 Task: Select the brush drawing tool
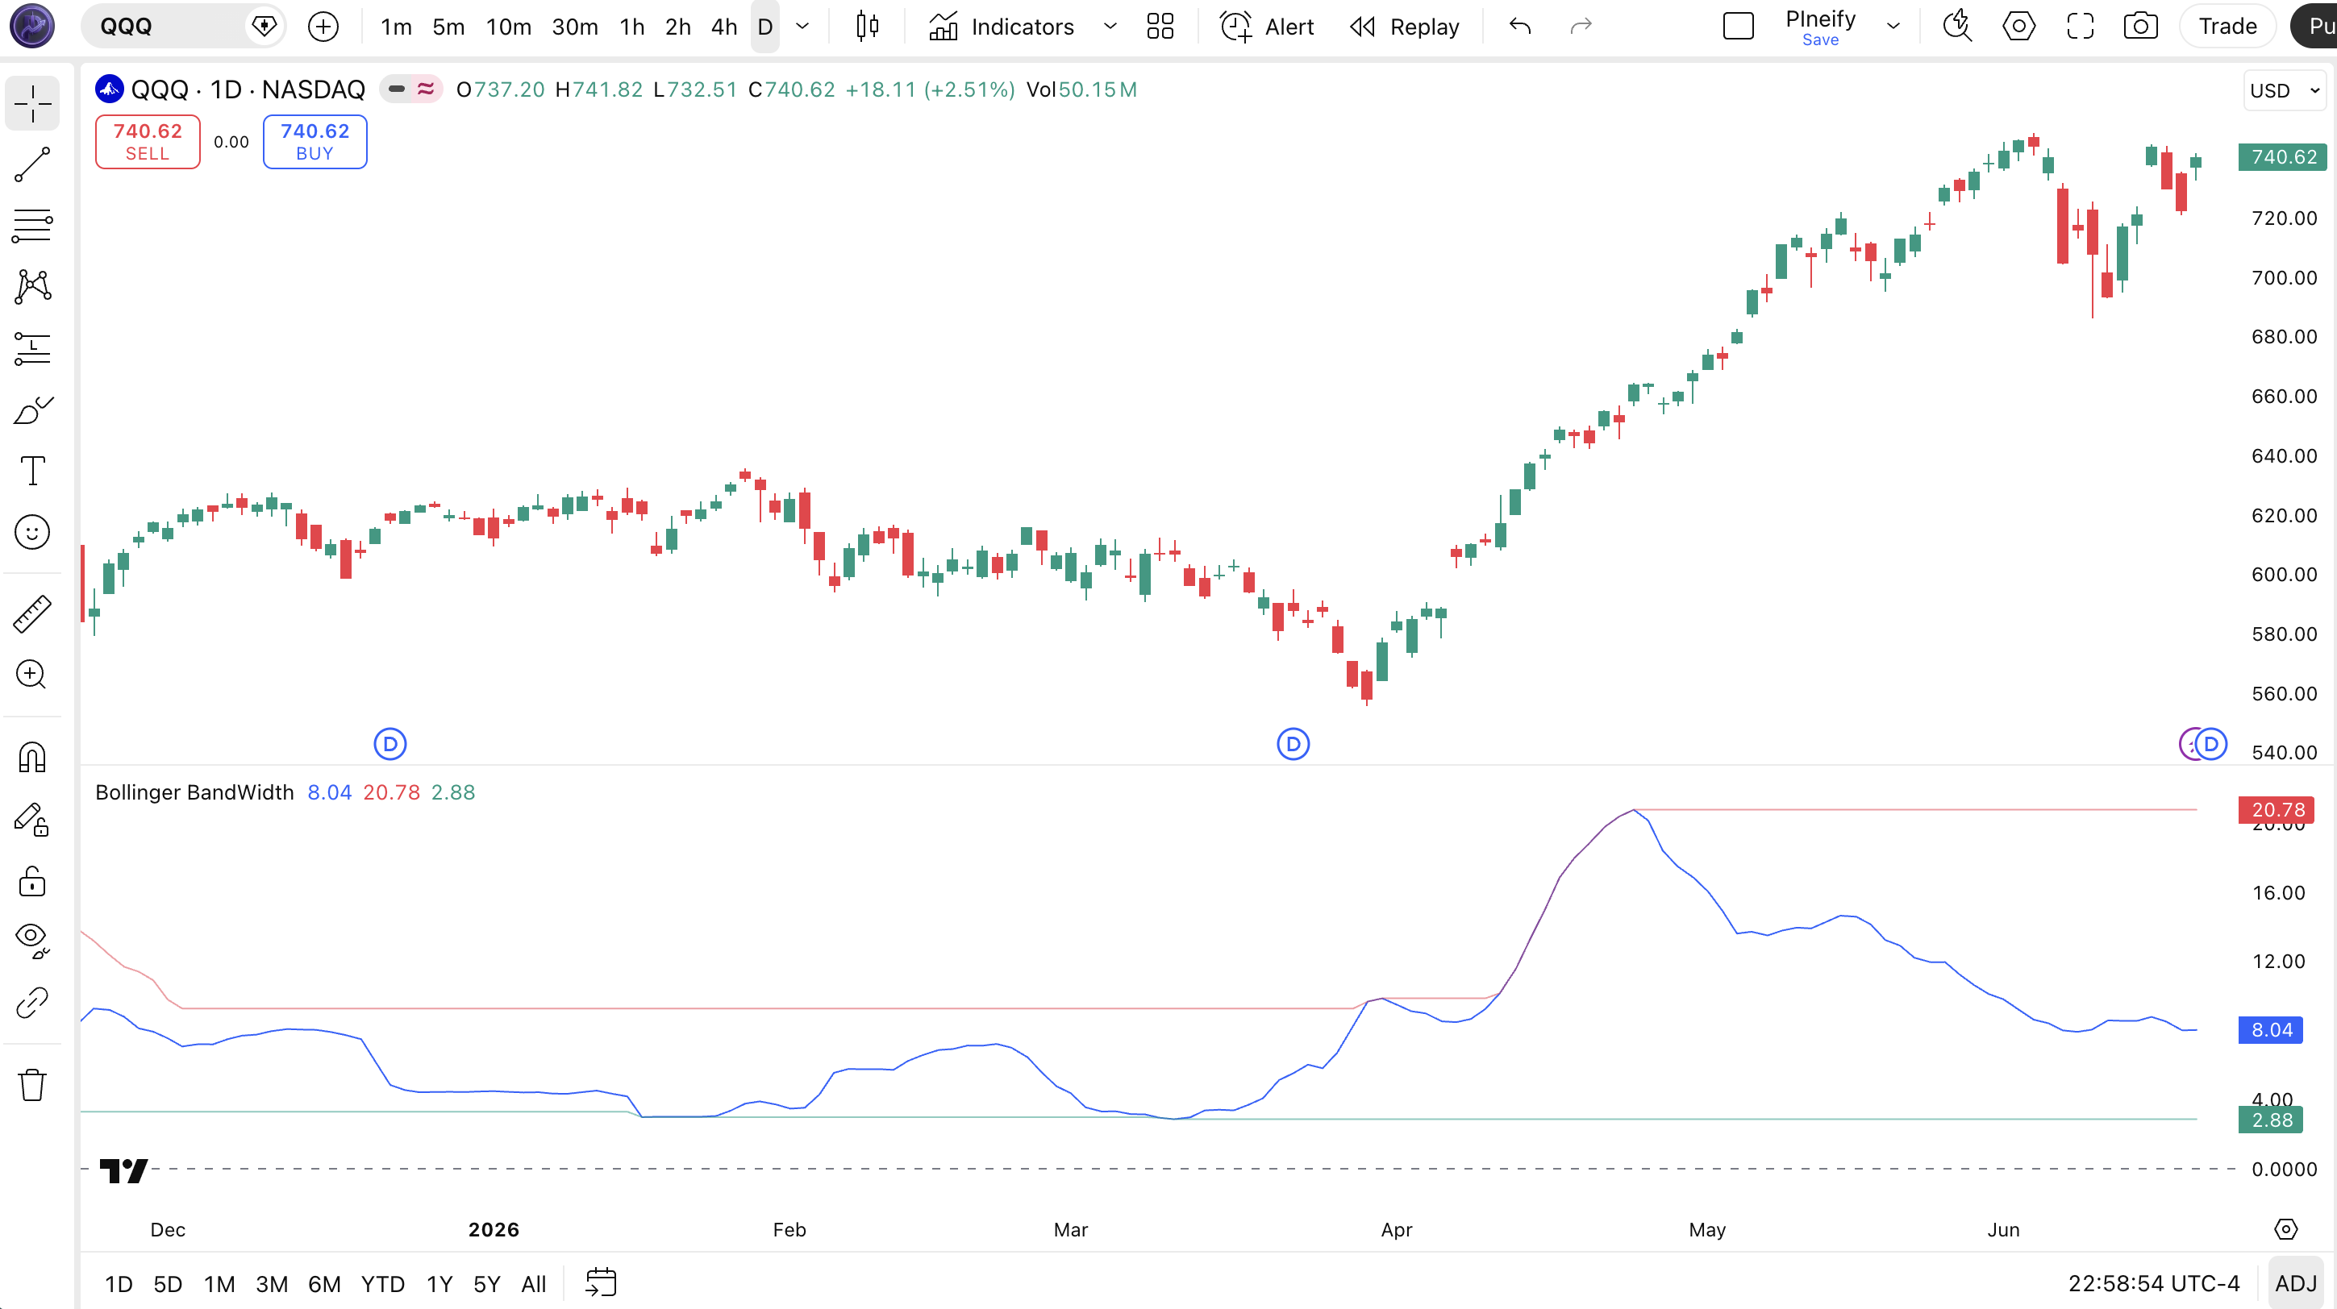tap(32, 409)
